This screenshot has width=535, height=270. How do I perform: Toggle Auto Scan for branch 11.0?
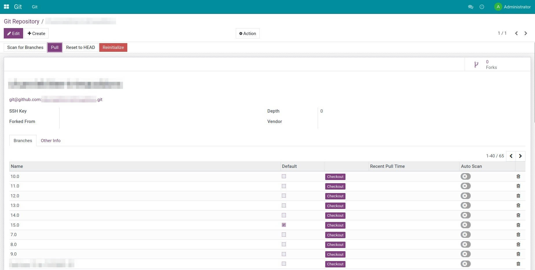(466, 186)
